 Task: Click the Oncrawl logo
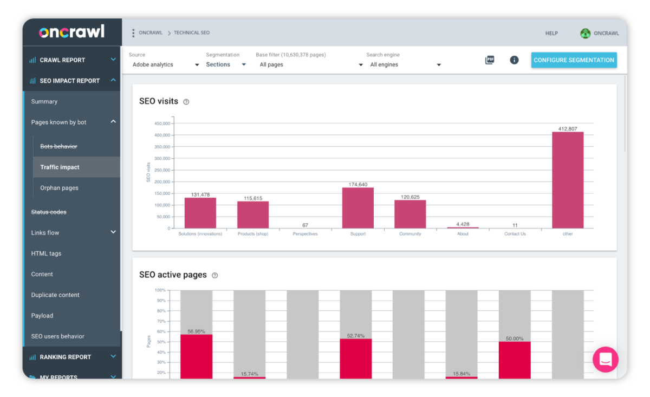71,32
